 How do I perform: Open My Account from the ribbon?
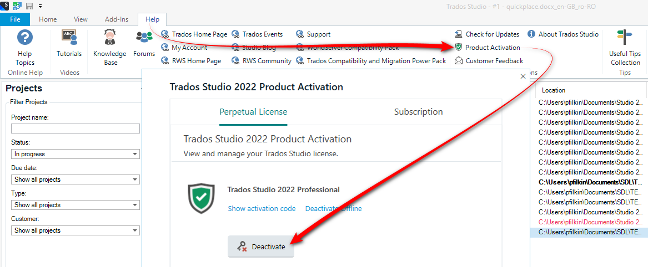184,48
